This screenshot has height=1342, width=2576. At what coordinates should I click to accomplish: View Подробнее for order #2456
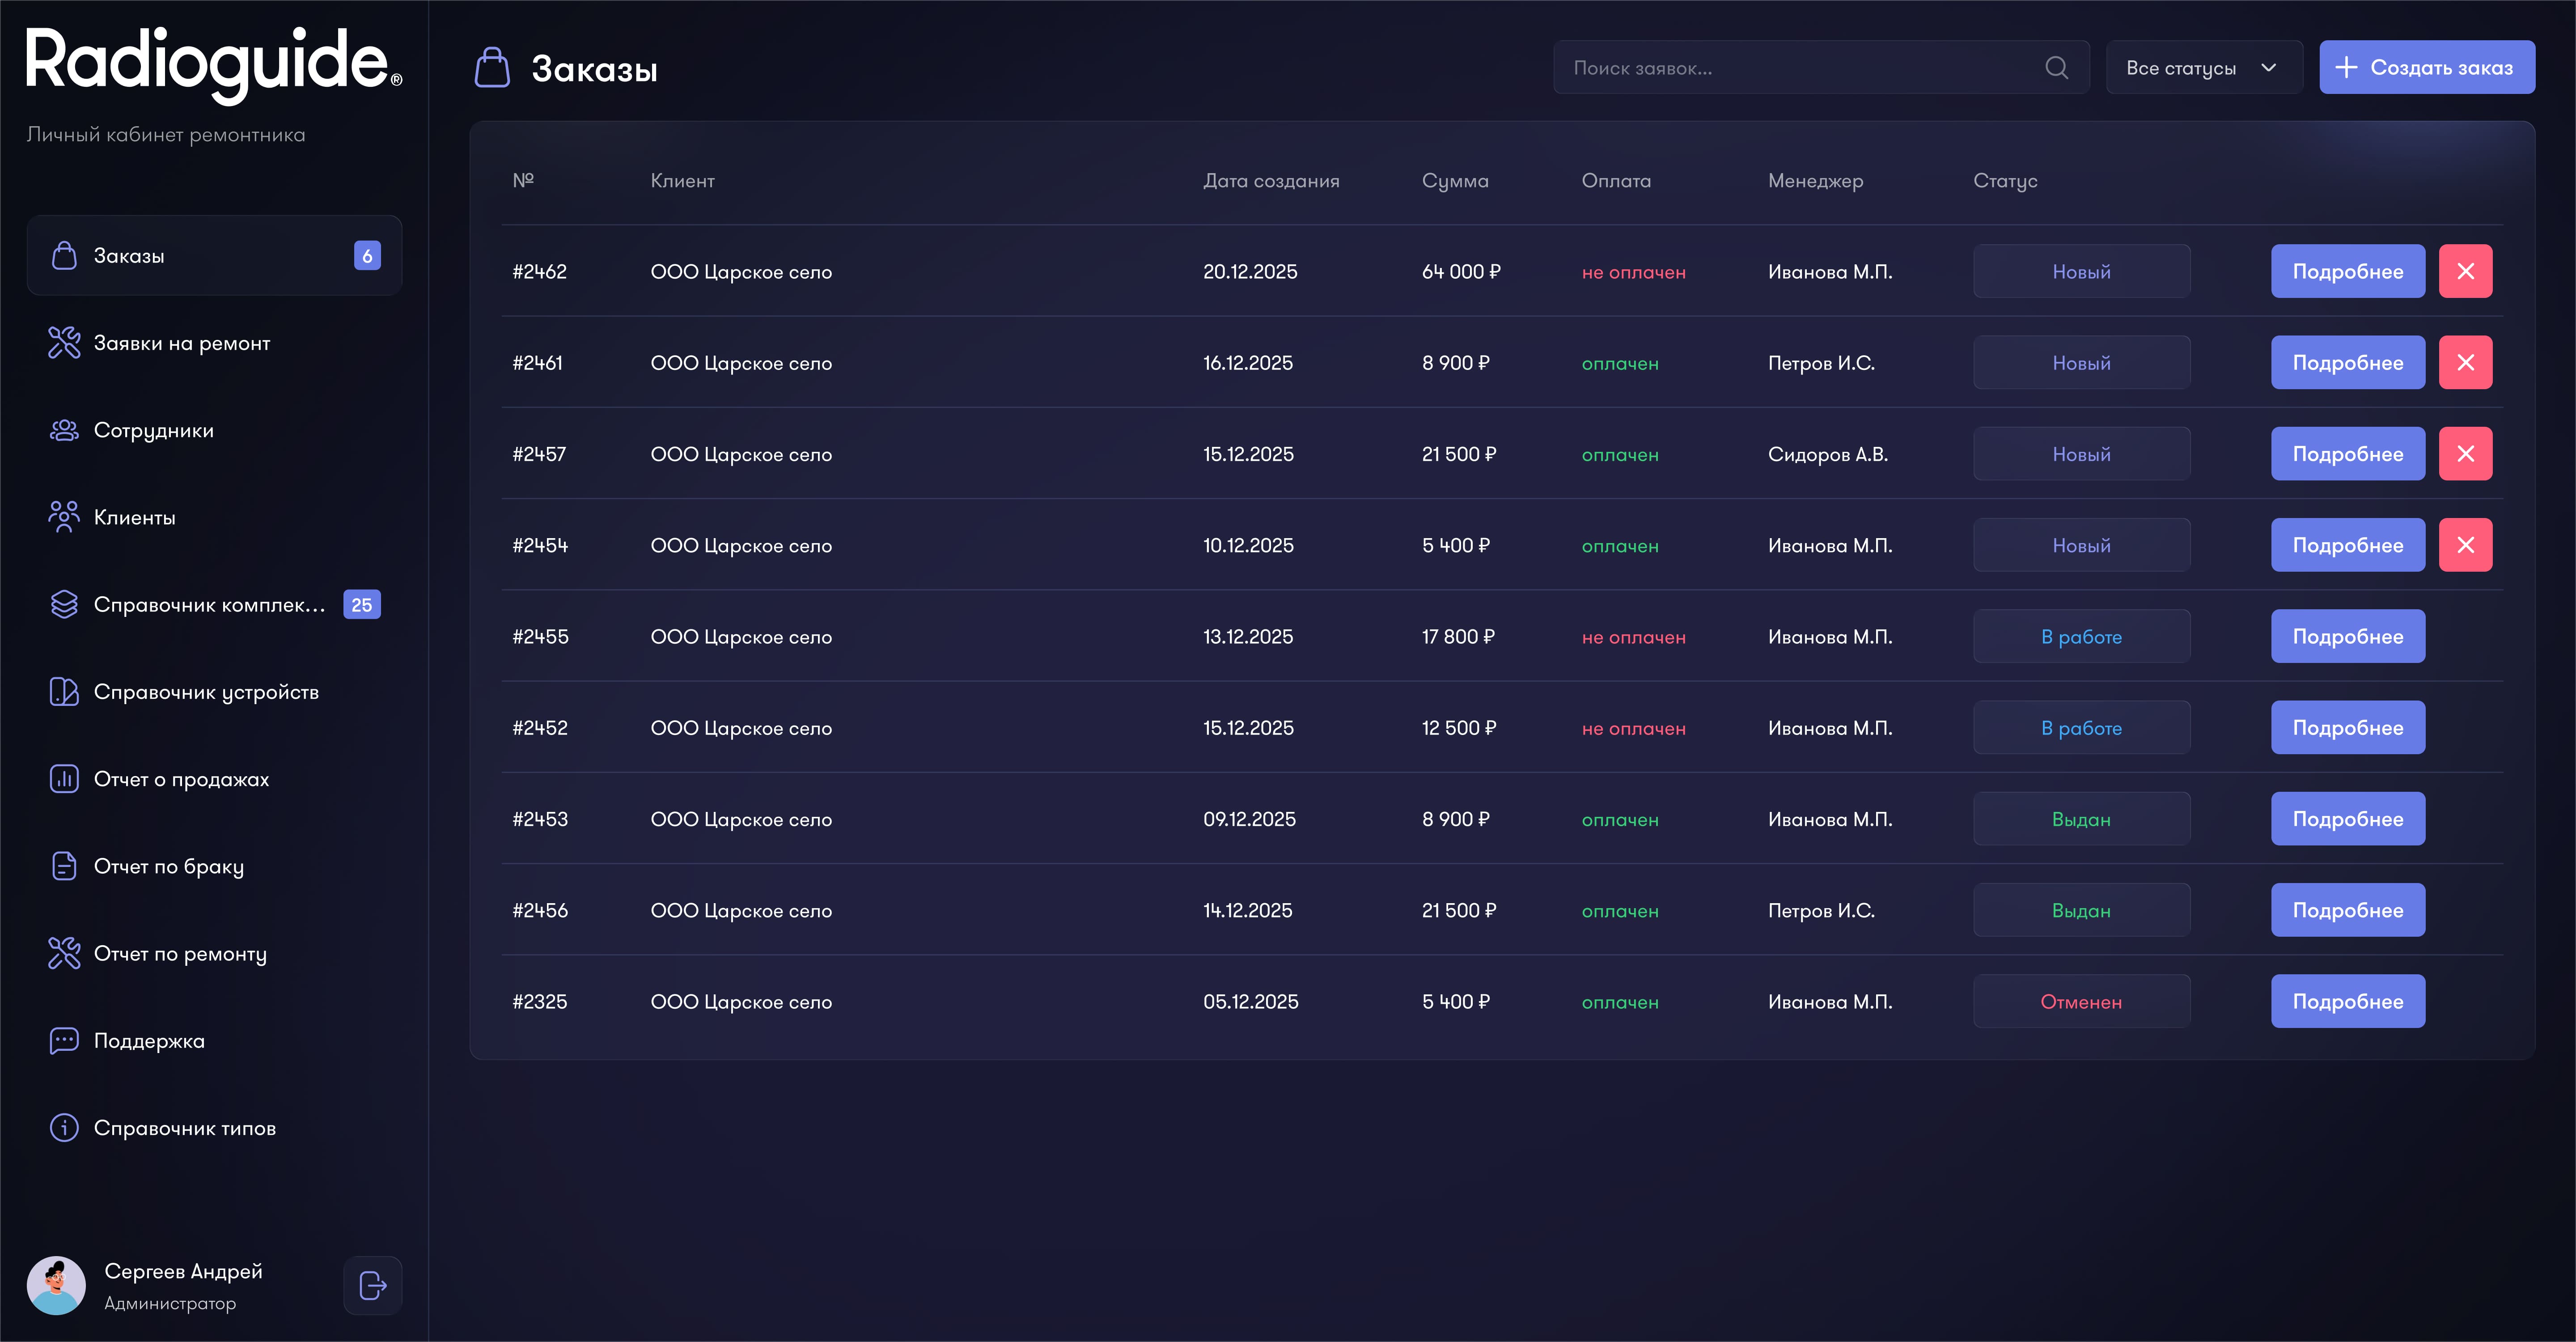pyautogui.click(x=2348, y=910)
